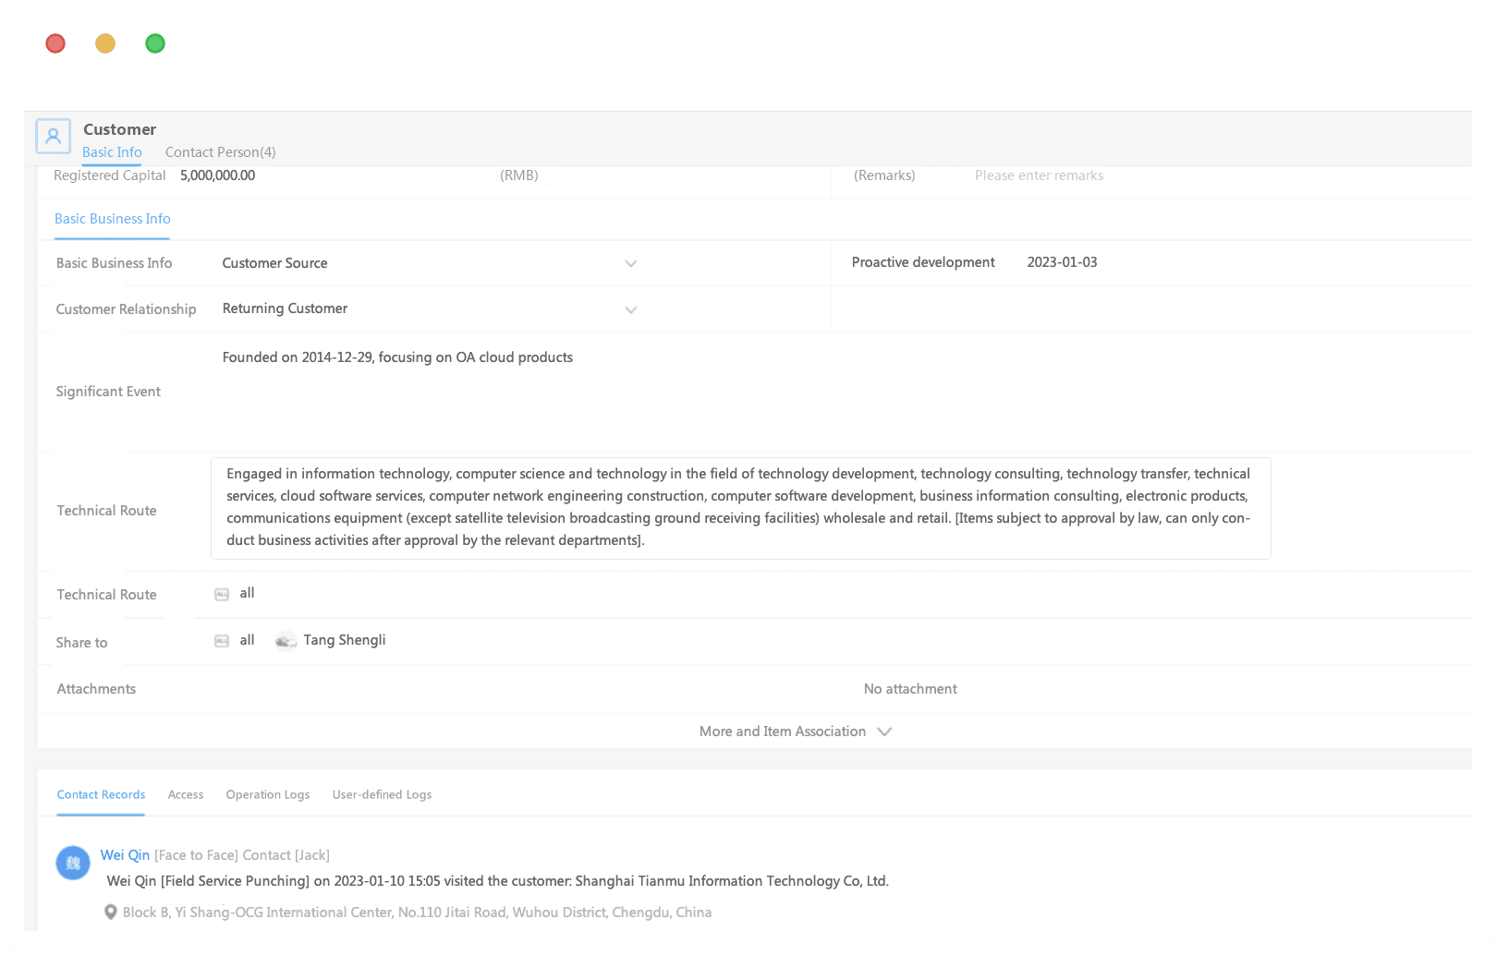
Task: Expand More and Item Association
Action: coord(795,731)
